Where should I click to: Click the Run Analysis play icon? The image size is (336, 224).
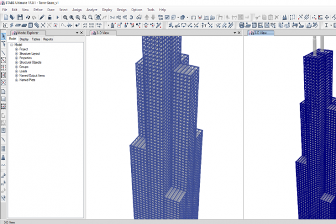tap(58, 17)
